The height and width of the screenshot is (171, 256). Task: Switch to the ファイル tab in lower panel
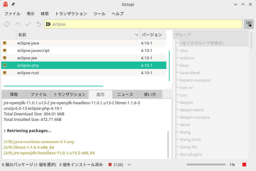(39, 94)
